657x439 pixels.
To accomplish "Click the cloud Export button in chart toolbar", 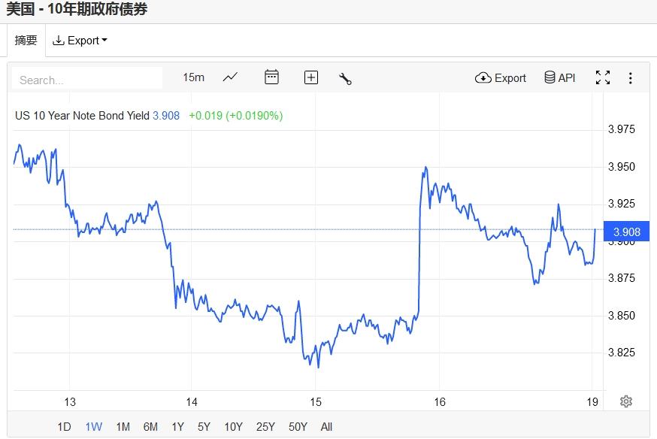I will click(x=501, y=78).
